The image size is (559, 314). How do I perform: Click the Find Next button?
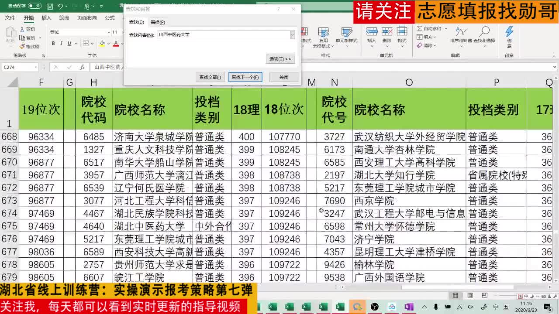245,77
